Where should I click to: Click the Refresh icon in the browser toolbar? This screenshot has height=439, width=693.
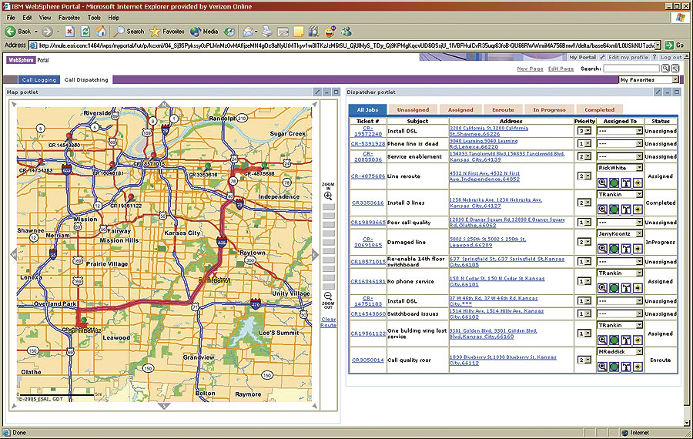pos(85,32)
